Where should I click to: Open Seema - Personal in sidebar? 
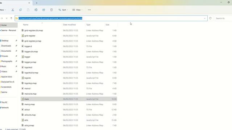[x=8, y=30]
